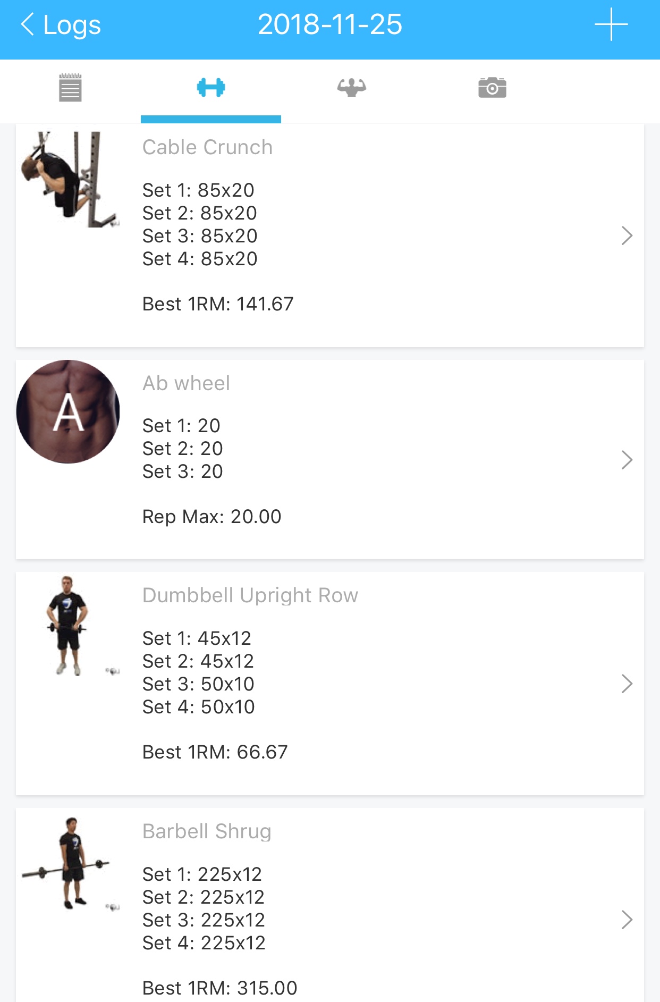Image resolution: width=660 pixels, height=1002 pixels.
Task: Open the Cable Crunch title
Action: pos(207,147)
